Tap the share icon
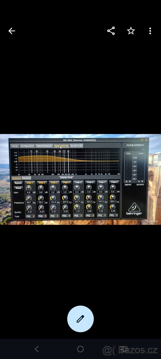The image size is (161, 359). tap(111, 31)
